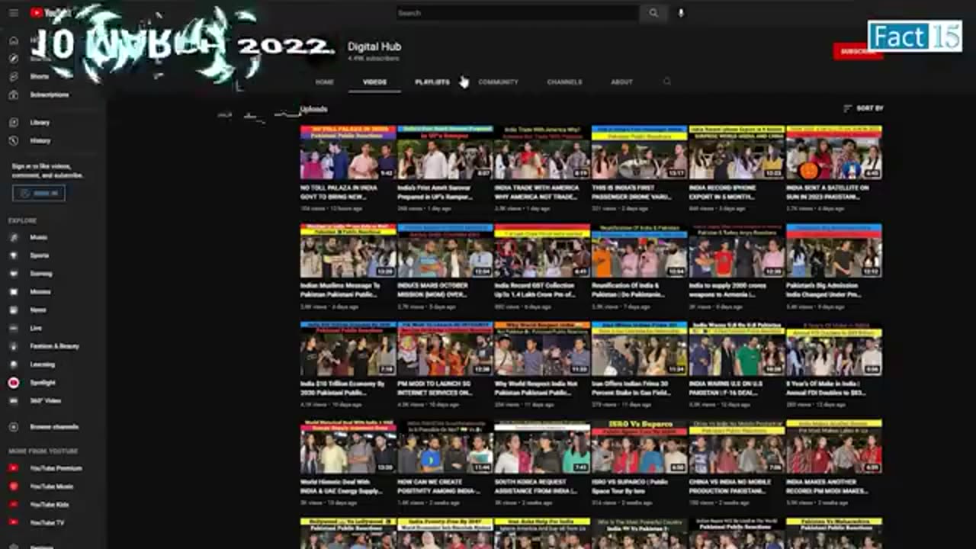976x549 pixels.
Task: Click the voice search microphone
Action: (681, 13)
